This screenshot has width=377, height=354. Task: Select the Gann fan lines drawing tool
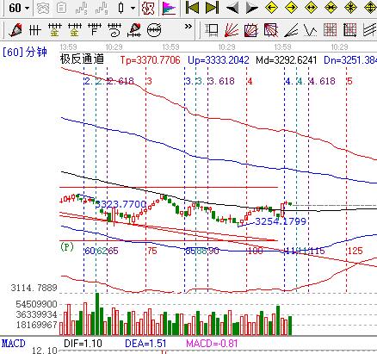pyautogui.click(x=232, y=30)
